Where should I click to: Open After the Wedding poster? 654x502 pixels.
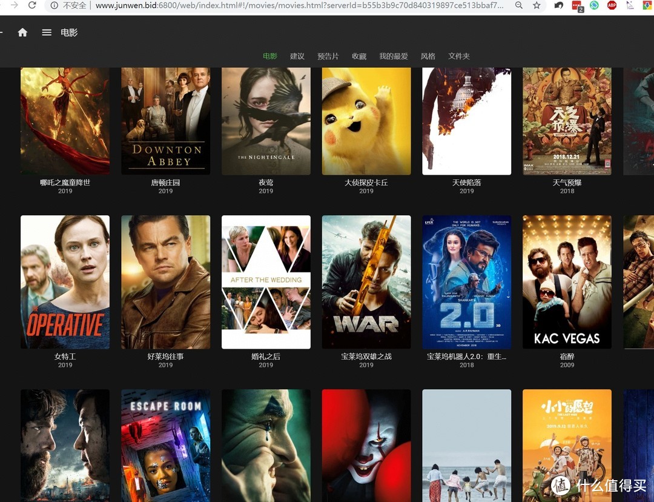266,282
